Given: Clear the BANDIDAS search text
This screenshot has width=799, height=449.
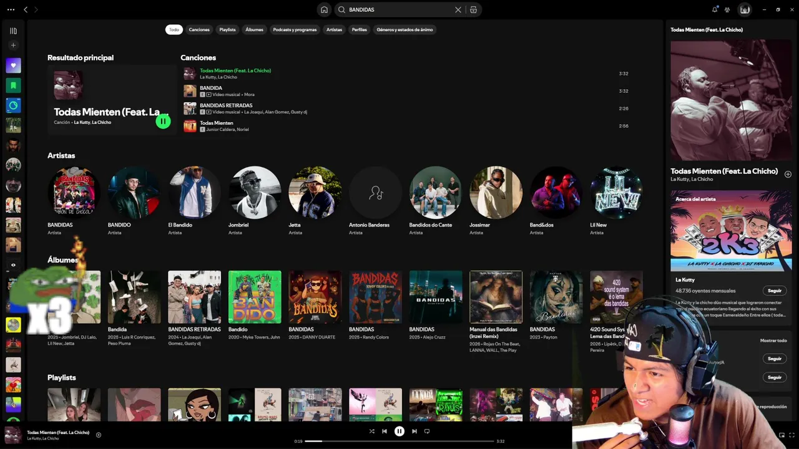Looking at the screenshot, I should tap(458, 9).
